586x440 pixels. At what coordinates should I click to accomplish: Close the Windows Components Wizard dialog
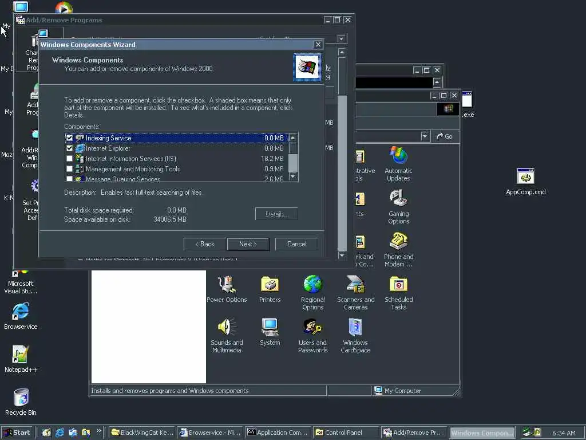(318, 45)
